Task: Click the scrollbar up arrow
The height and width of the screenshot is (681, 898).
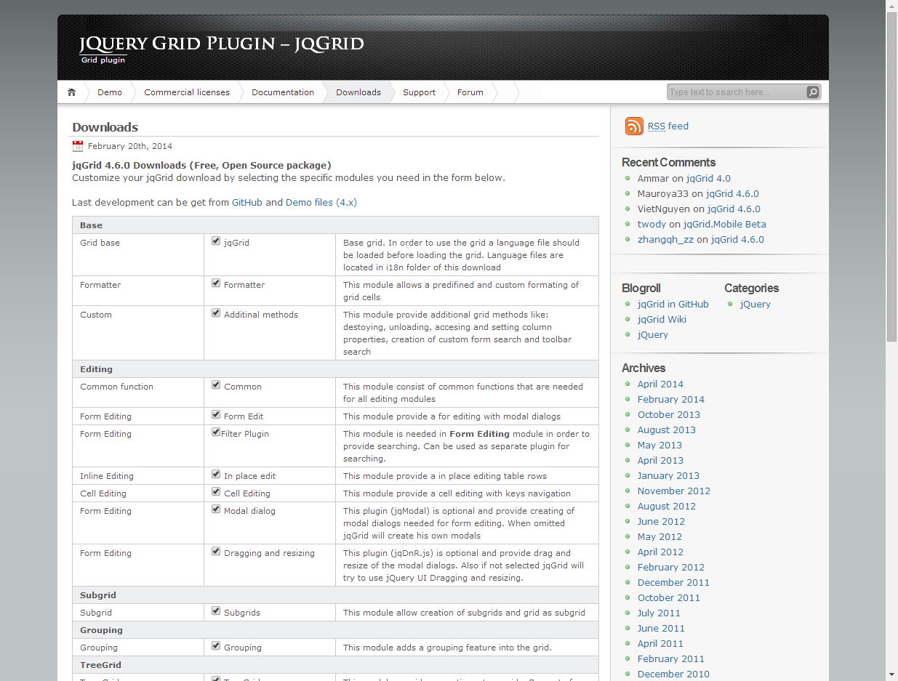Action: [x=892, y=6]
